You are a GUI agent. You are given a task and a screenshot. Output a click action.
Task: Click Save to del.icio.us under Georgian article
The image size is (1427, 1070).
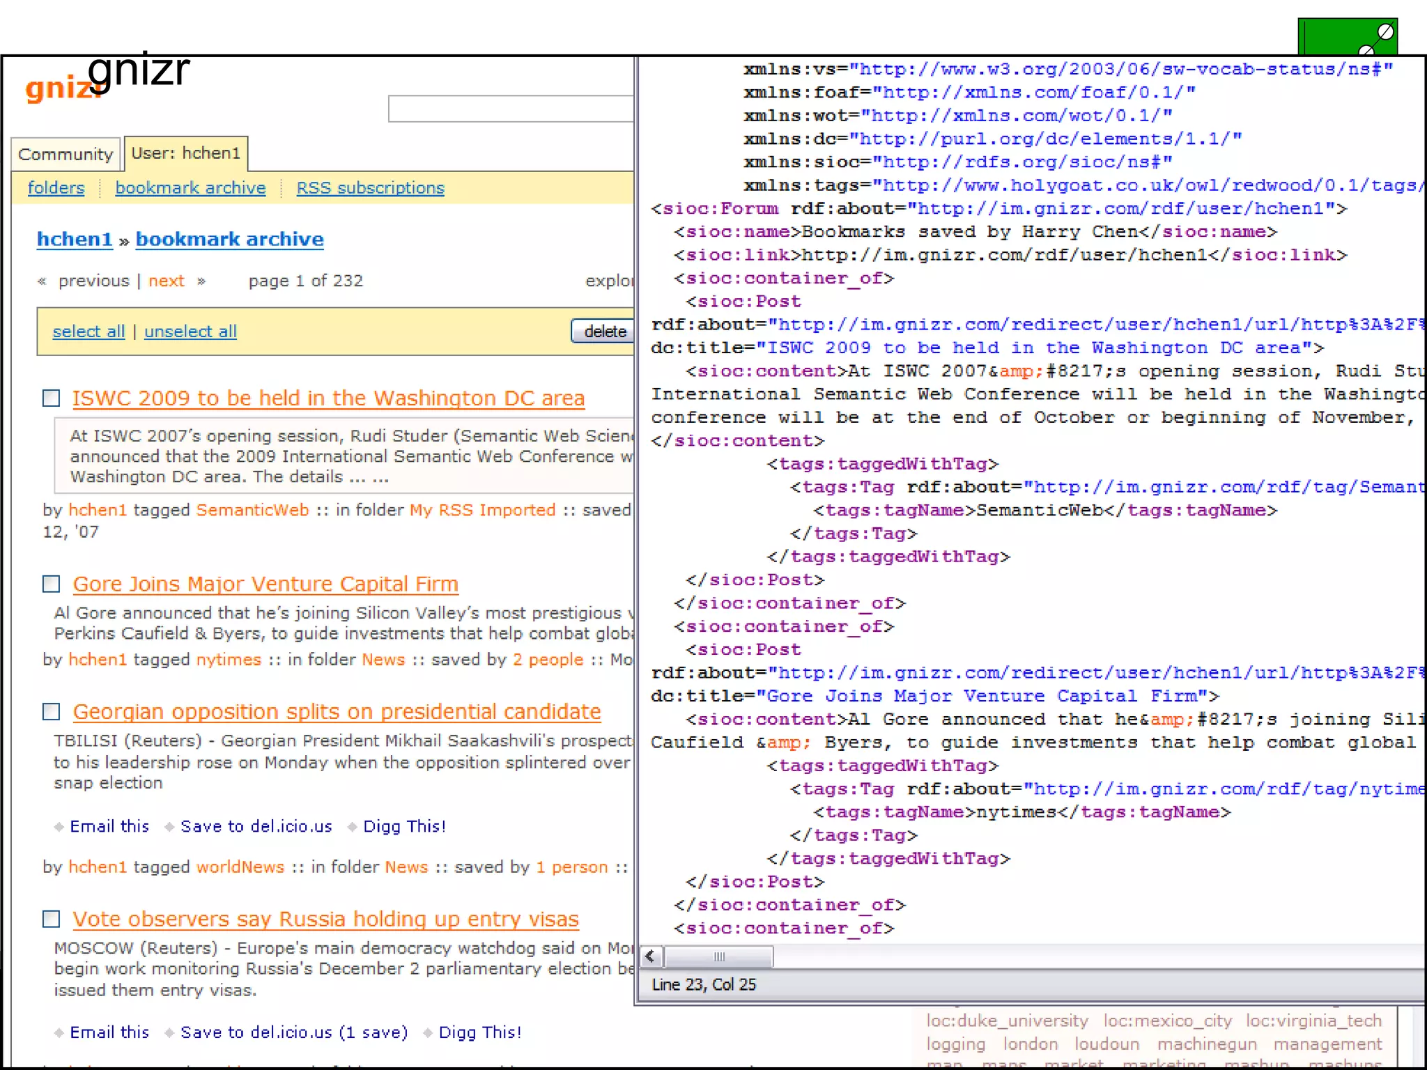[x=256, y=826]
